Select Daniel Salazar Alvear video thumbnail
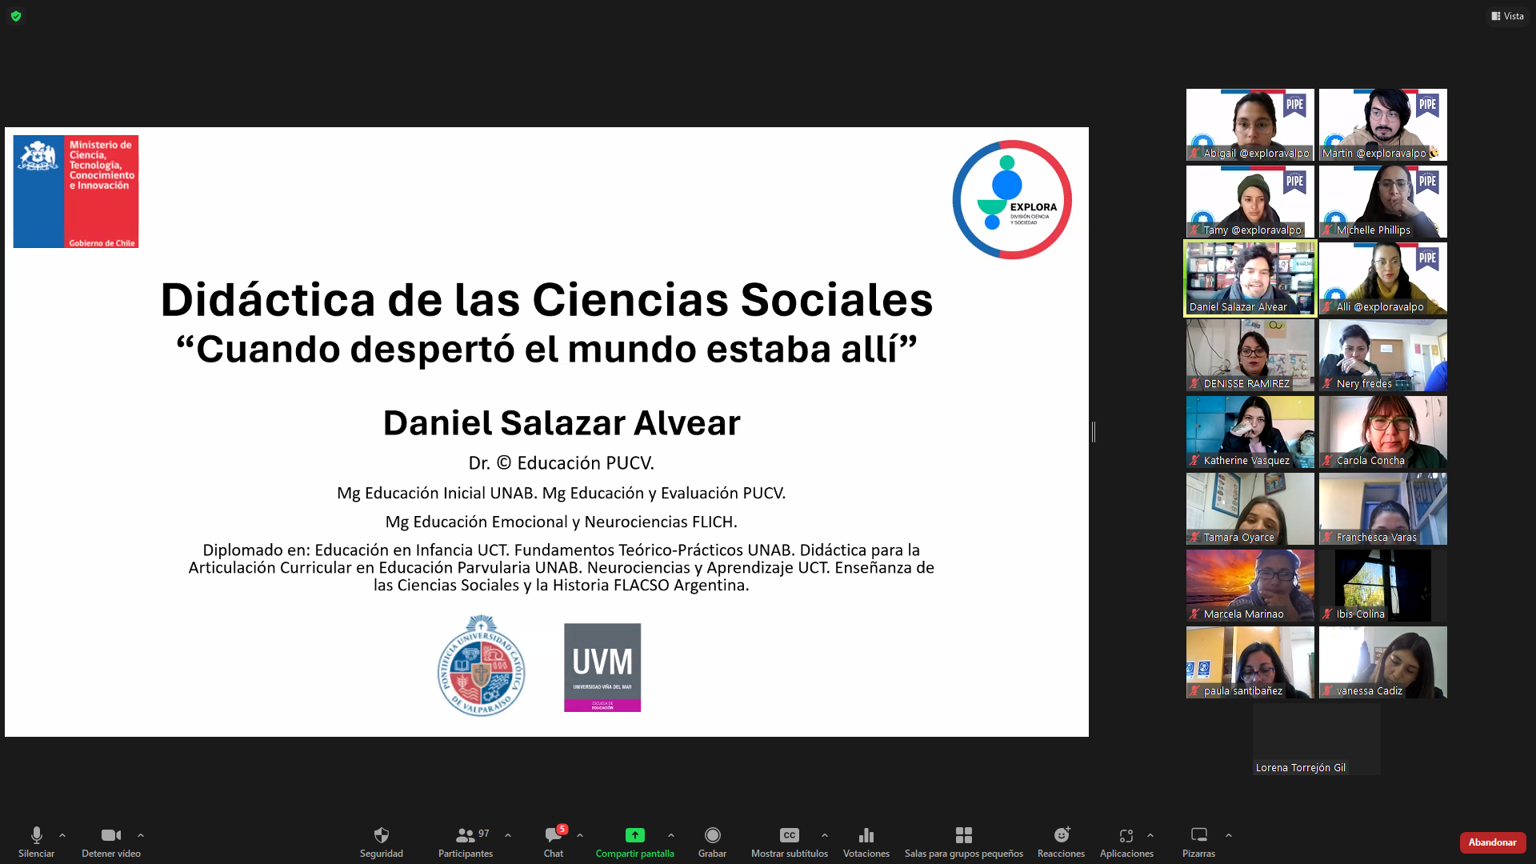1536x864 pixels. 1250,278
